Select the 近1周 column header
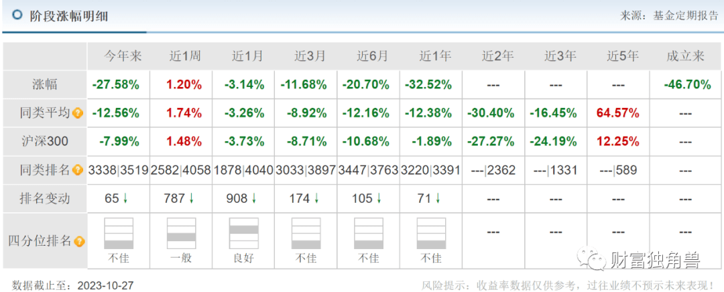This screenshot has height=292, width=724. (x=181, y=56)
